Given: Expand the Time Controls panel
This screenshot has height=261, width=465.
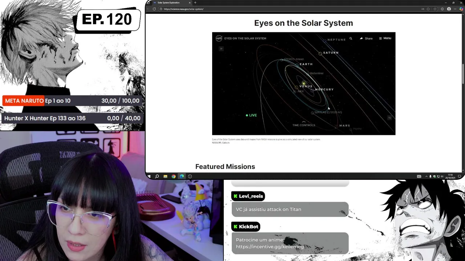Looking at the screenshot, I should (x=304, y=125).
